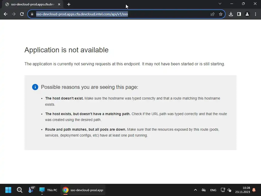Open Chrome downloads icon
The image size is (261, 196).
point(231,14)
